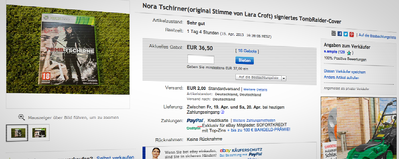Click the bid amount input field

201,60
